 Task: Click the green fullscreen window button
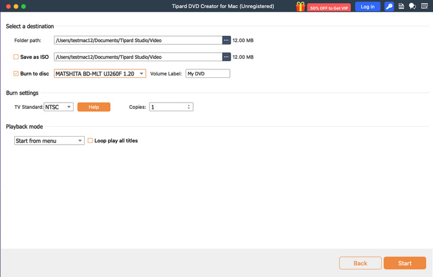tap(24, 6)
